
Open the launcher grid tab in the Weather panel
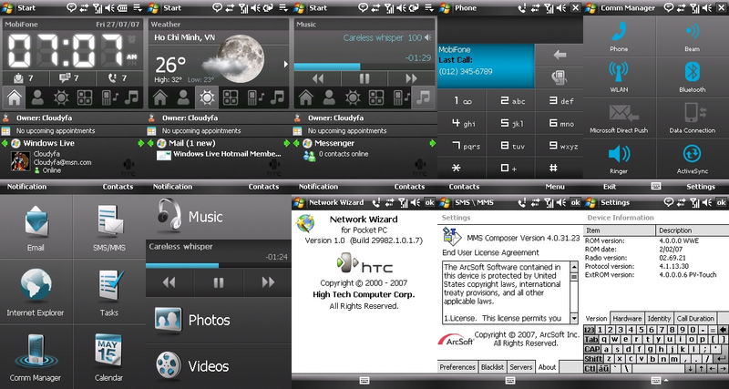(x=231, y=97)
